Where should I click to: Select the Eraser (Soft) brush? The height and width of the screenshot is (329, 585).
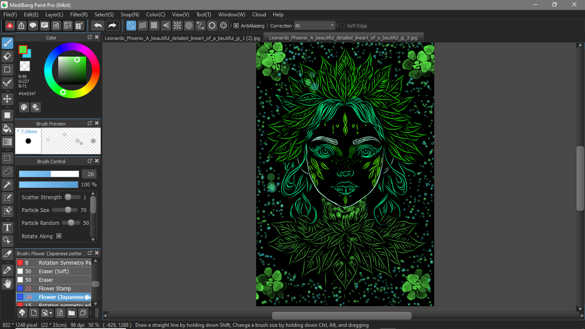click(x=54, y=271)
